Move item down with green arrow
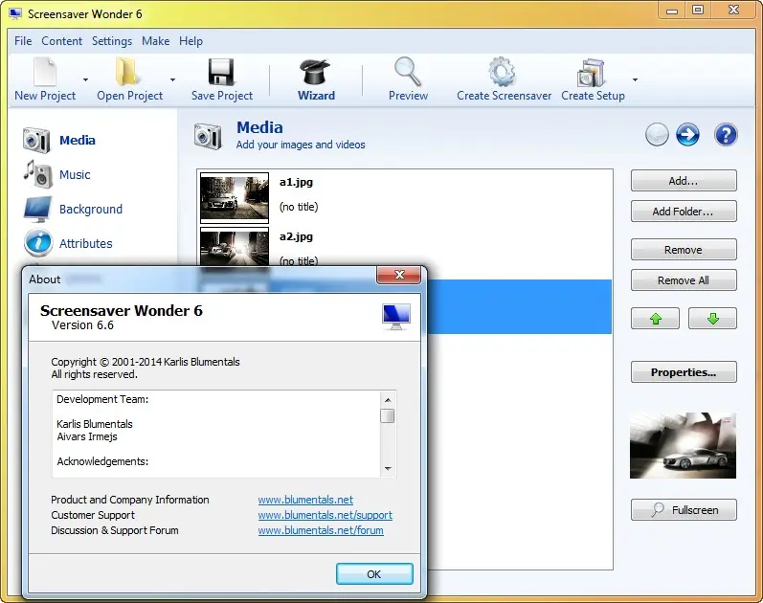 pos(713,319)
